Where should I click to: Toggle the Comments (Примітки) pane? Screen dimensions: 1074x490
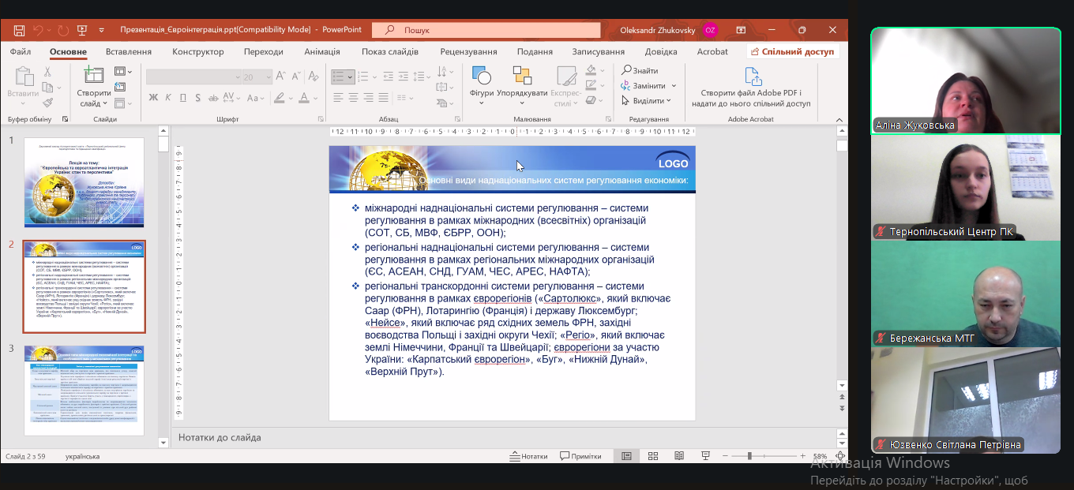[580, 456]
